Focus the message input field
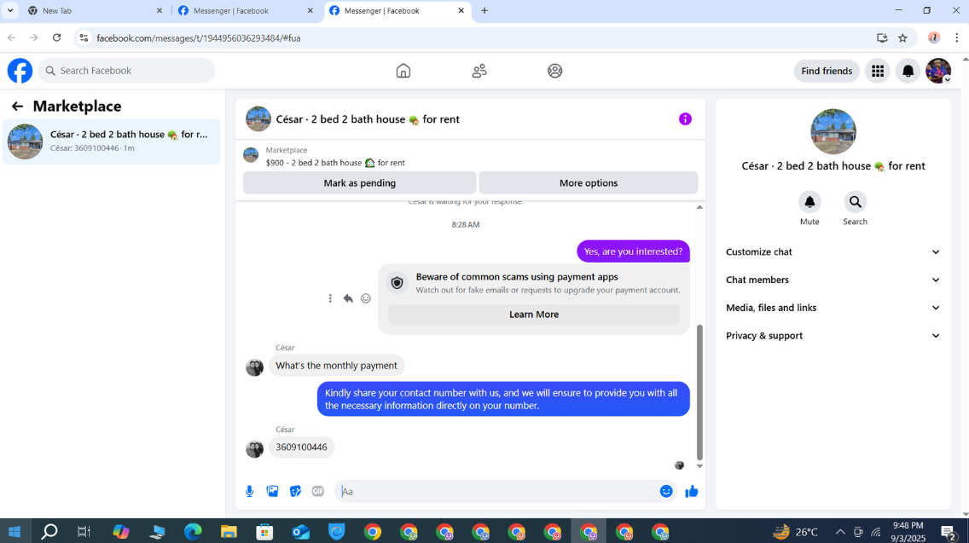969x543 pixels. pyautogui.click(x=497, y=491)
